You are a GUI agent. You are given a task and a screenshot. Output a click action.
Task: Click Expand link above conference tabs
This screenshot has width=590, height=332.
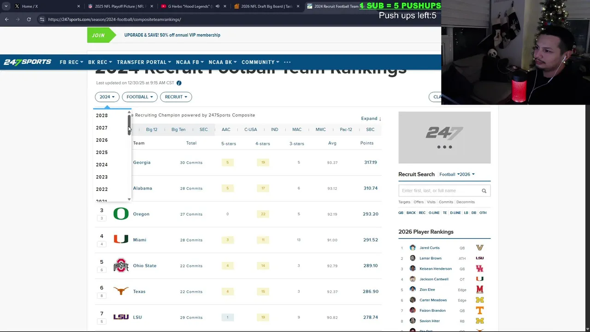tap(371, 119)
